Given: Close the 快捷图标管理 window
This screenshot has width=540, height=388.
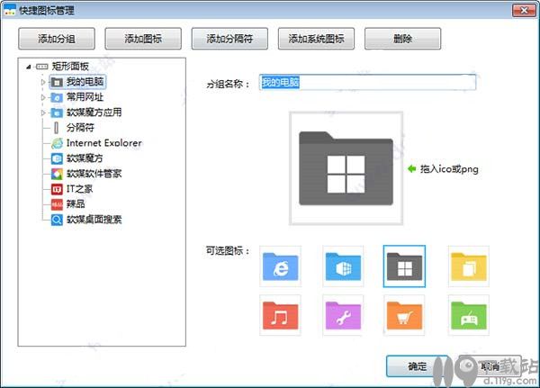Looking at the screenshot, I should pyautogui.click(x=524, y=10).
